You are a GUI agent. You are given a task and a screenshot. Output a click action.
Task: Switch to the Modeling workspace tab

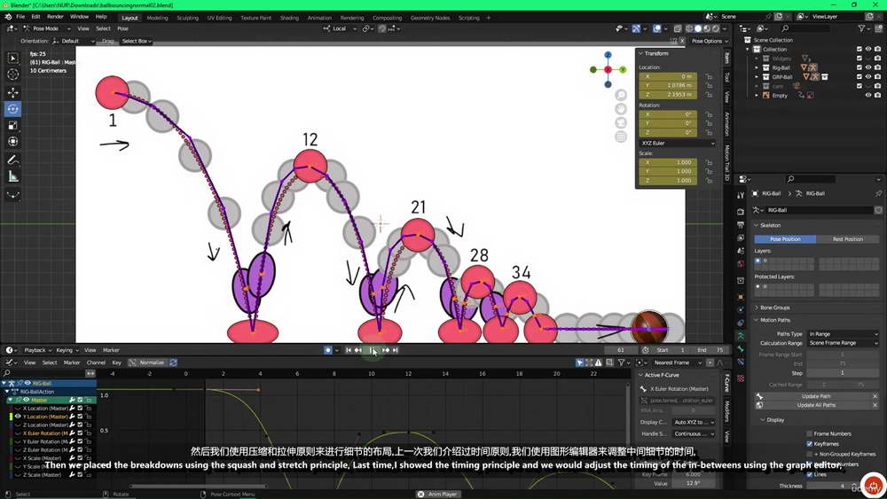tap(157, 18)
